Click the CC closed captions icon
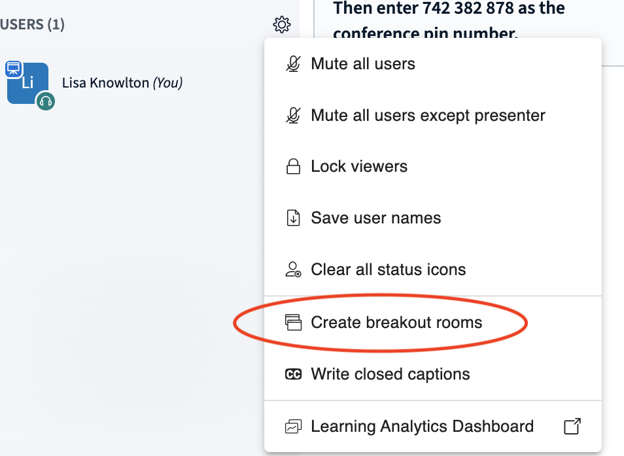Screen dimensions: 624x456 pos(294,374)
